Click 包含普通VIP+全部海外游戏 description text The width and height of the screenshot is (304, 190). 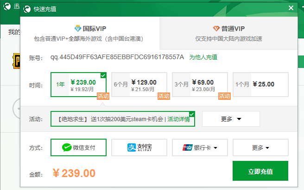click(x=89, y=39)
